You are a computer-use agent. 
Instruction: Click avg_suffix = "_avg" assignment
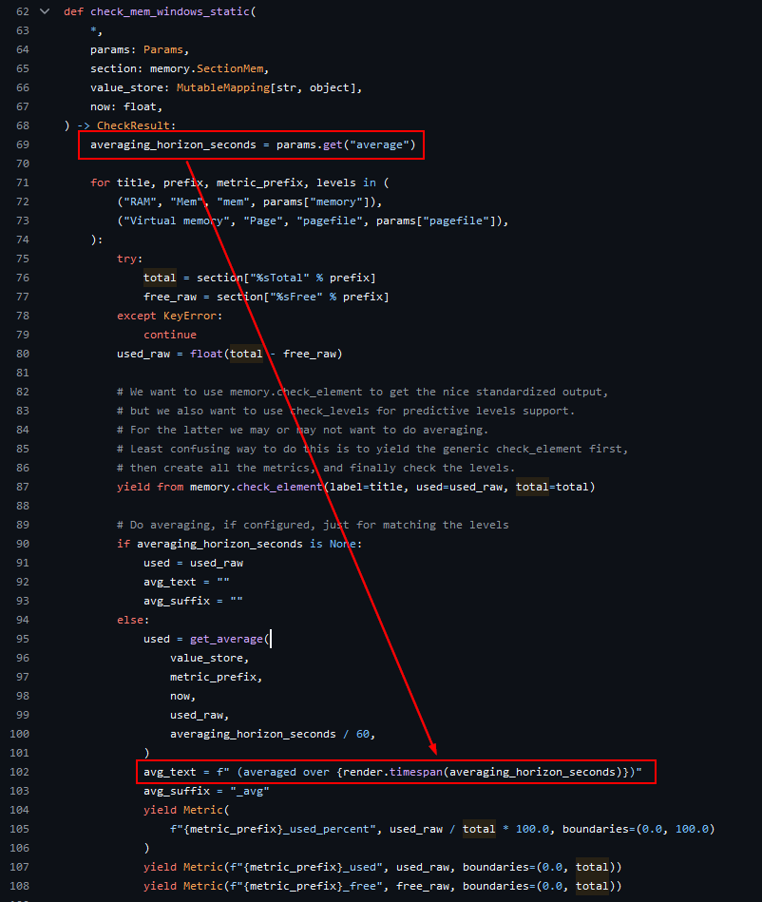(206, 791)
